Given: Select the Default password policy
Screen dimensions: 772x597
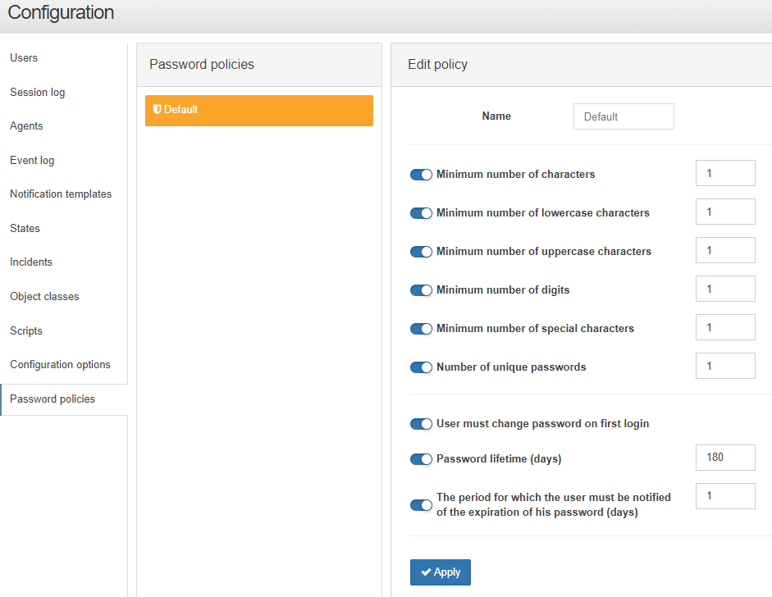Looking at the screenshot, I should tap(259, 110).
